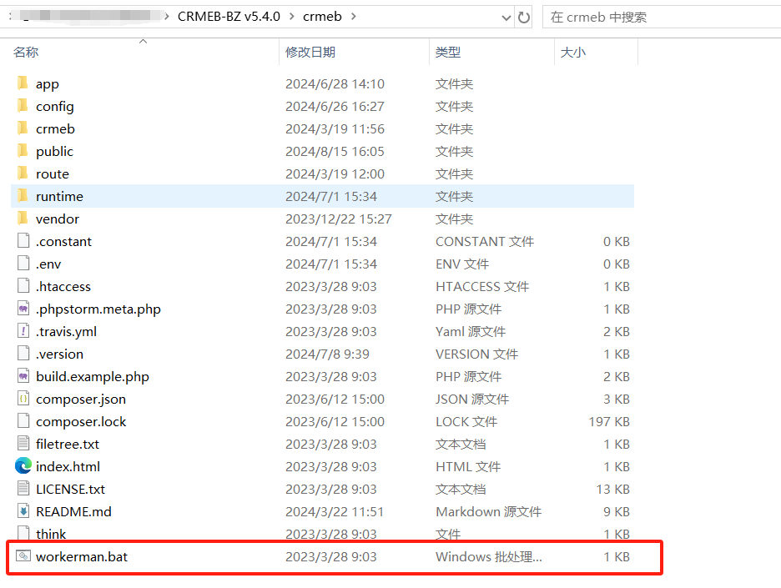Select the README.md file name

click(73, 511)
